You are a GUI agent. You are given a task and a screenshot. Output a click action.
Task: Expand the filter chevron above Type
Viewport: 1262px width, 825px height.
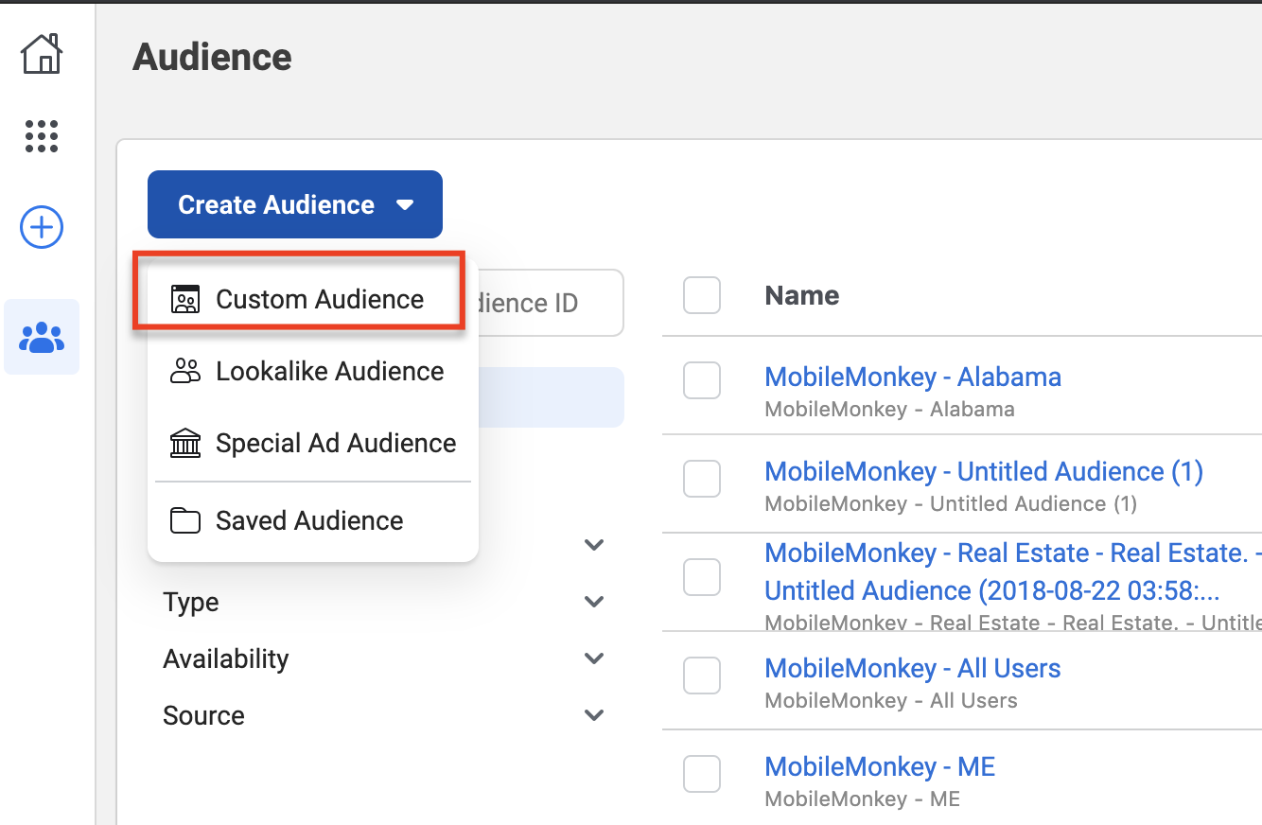coord(594,545)
